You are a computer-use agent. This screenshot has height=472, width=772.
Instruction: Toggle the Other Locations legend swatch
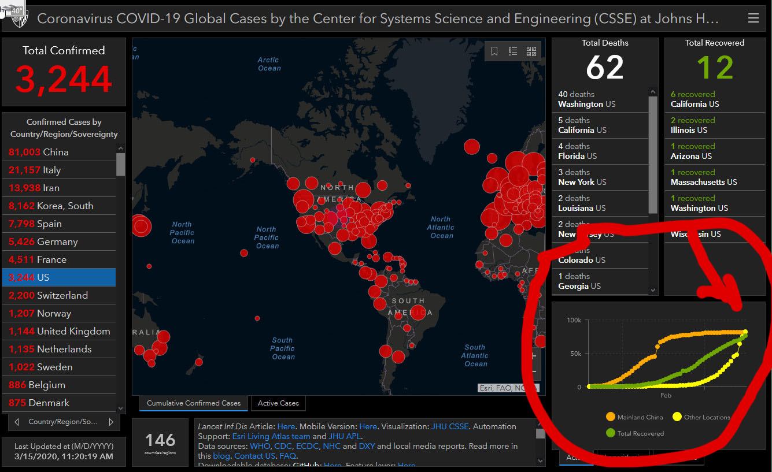(677, 417)
